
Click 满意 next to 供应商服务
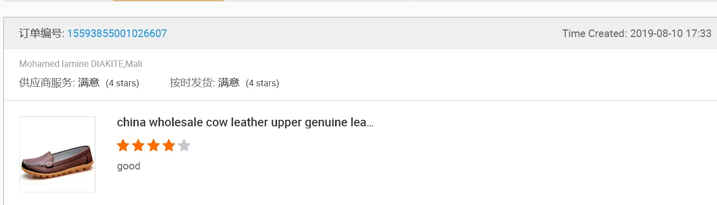(x=89, y=83)
